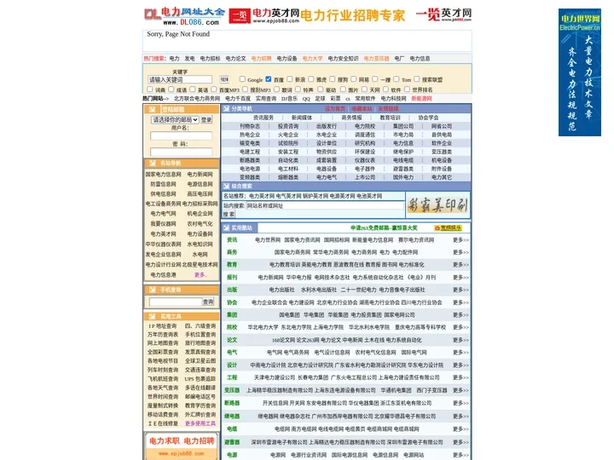
Task: Open the 新闻媒体 category
Action: pyautogui.click(x=302, y=118)
